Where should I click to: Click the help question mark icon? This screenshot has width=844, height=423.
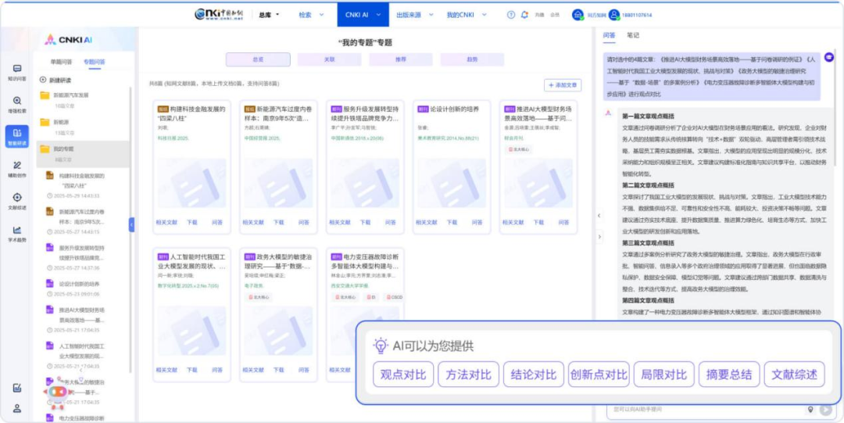click(x=511, y=15)
